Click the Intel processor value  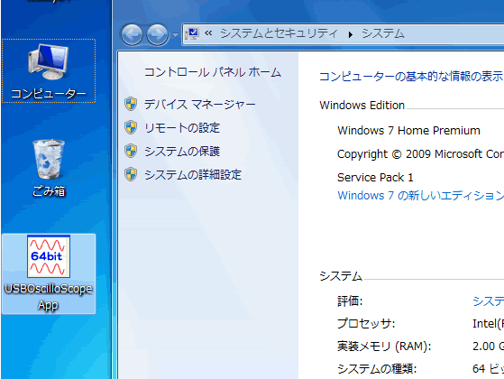489,324
